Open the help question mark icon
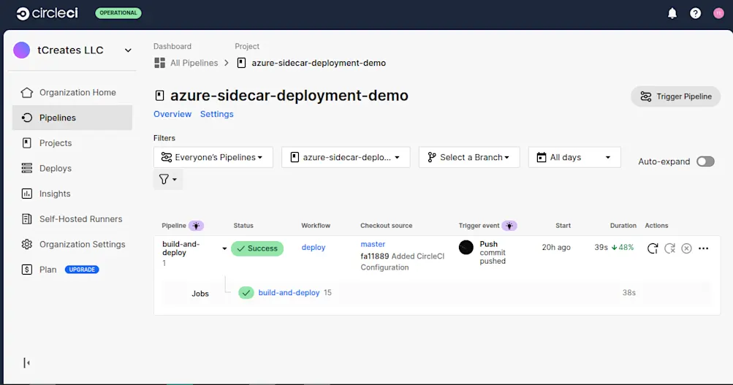Viewport: 733px width, 385px height. (695, 13)
